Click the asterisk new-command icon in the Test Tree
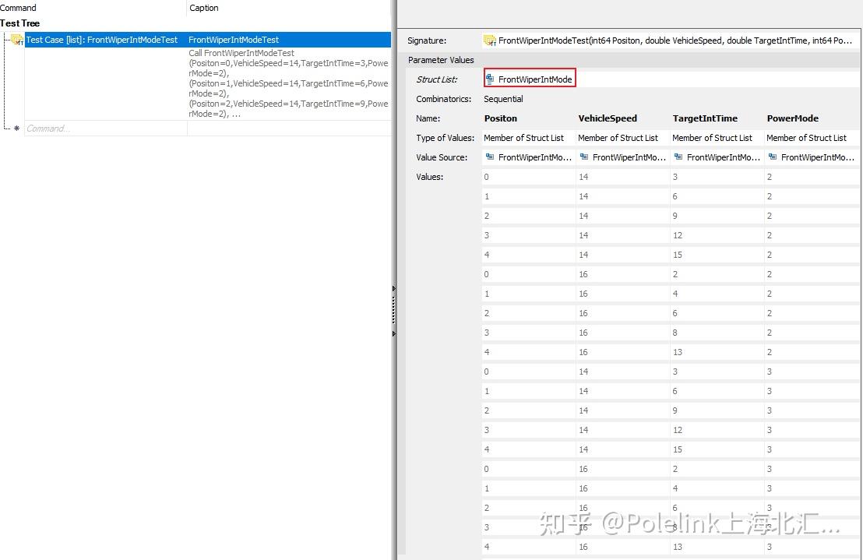 [16, 129]
